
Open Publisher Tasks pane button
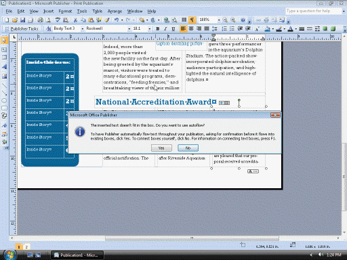[22, 28]
